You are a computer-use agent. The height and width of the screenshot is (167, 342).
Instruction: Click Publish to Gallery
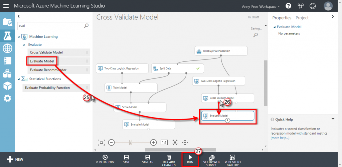(x=233, y=161)
